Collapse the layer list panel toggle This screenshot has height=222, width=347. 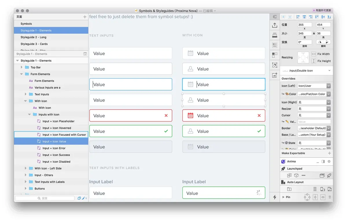tap(85, 54)
